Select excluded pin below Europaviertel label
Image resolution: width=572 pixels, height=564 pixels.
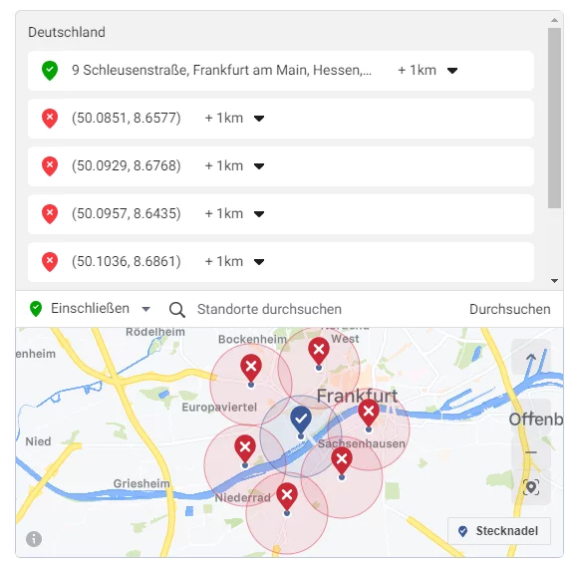(245, 449)
